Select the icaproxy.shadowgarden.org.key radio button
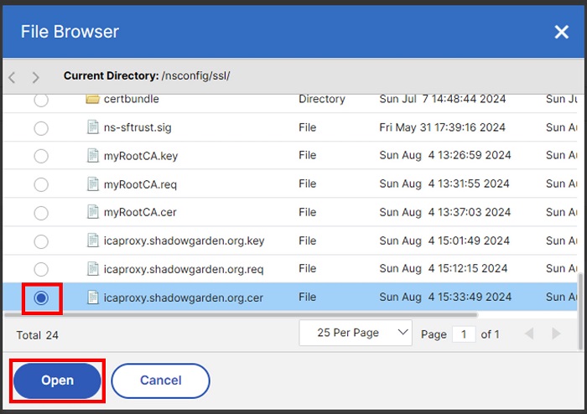Screen dimensions: 587x414 (x=40, y=241)
